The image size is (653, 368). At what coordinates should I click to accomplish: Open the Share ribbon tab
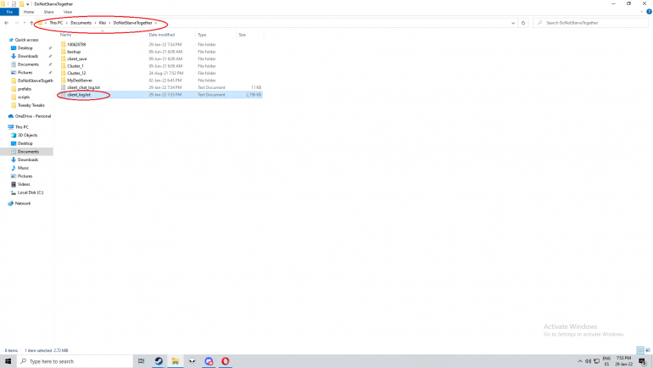(48, 12)
